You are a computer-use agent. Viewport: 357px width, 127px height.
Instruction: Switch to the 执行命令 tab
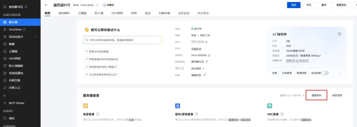pos(203,13)
